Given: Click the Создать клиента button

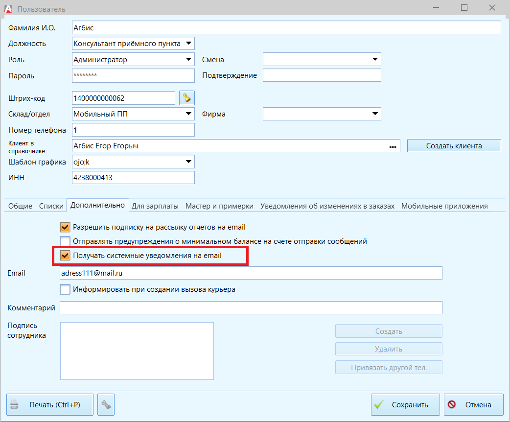Looking at the screenshot, I should 454,146.
